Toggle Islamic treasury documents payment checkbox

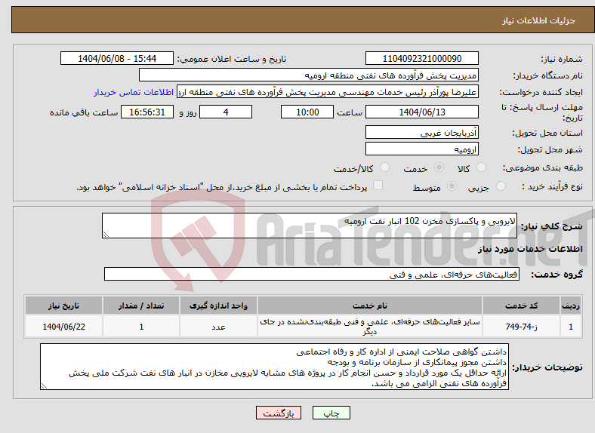[378, 186]
